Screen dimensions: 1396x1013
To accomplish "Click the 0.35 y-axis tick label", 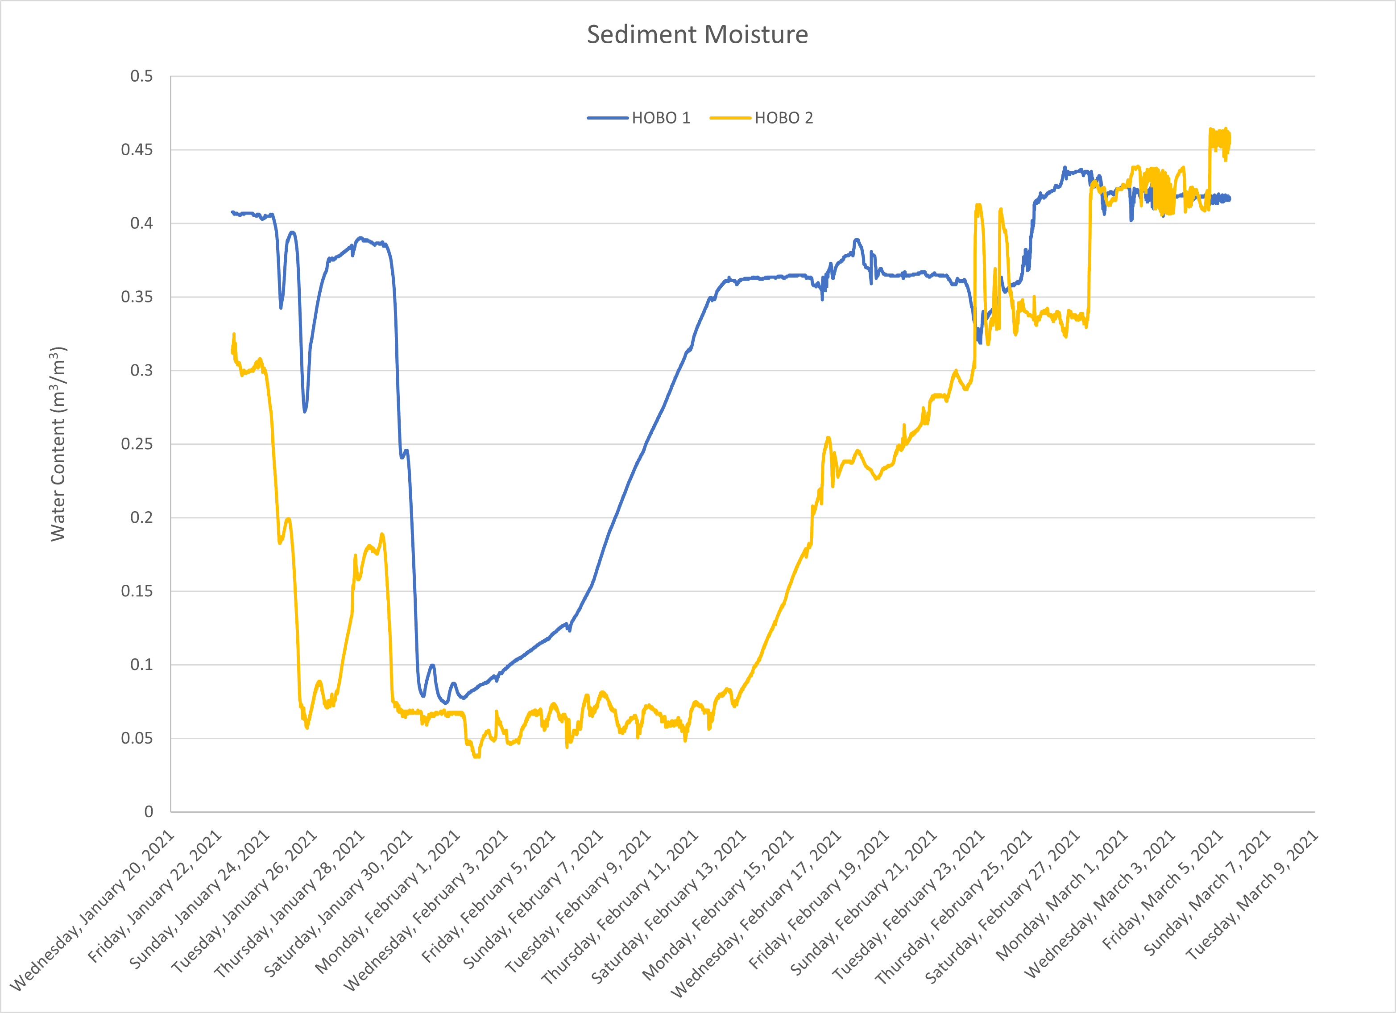I will (x=137, y=297).
